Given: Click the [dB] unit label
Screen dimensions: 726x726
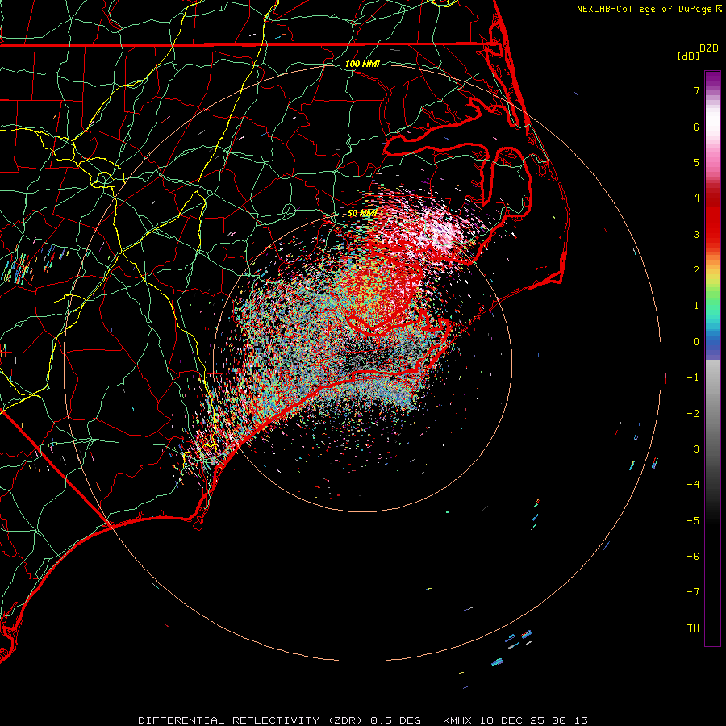Looking at the screenshot, I should (x=688, y=56).
